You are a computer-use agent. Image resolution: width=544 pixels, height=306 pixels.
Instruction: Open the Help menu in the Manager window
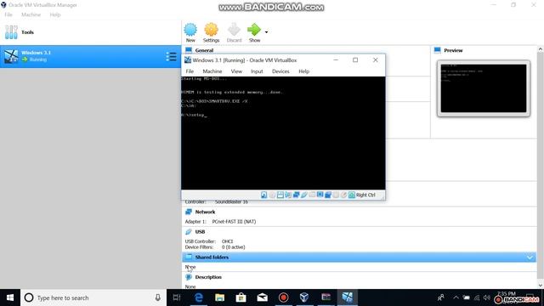coord(54,14)
